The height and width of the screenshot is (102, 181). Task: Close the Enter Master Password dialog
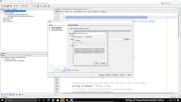[x=106, y=33]
